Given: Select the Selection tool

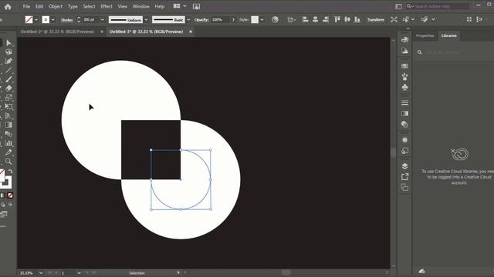Looking at the screenshot, I should click(x=8, y=43).
